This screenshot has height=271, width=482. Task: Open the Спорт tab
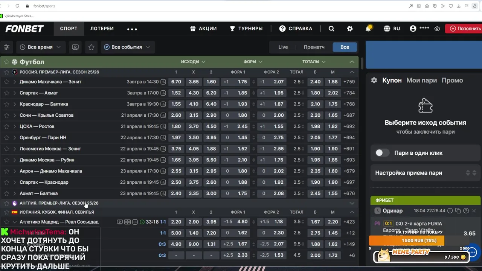pos(69,29)
